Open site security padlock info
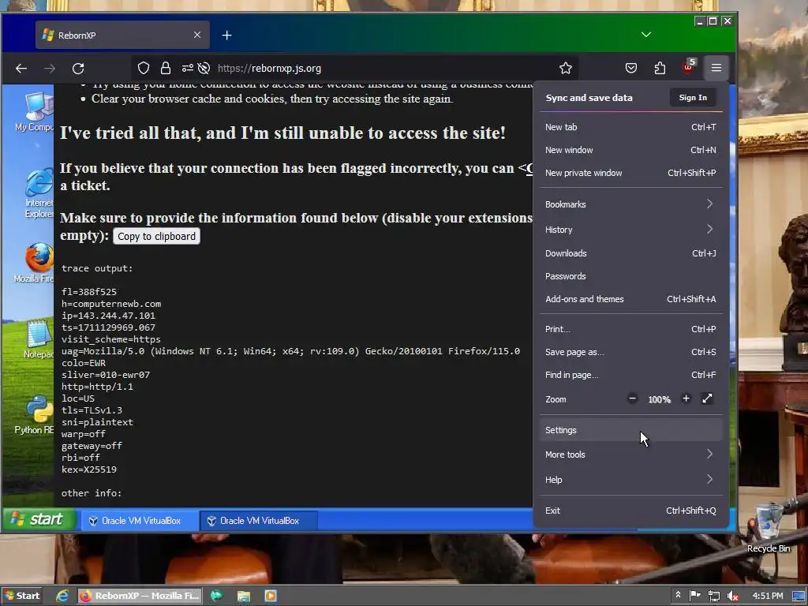This screenshot has width=808, height=606. pos(166,68)
